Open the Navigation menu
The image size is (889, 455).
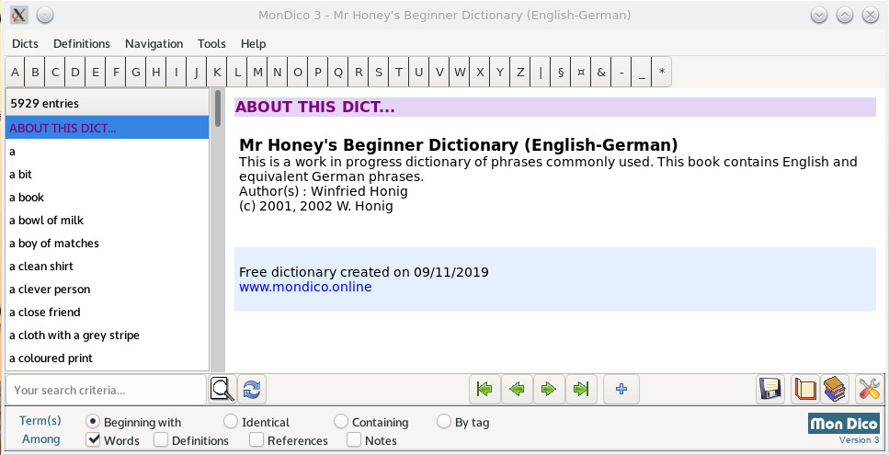pyautogui.click(x=154, y=43)
